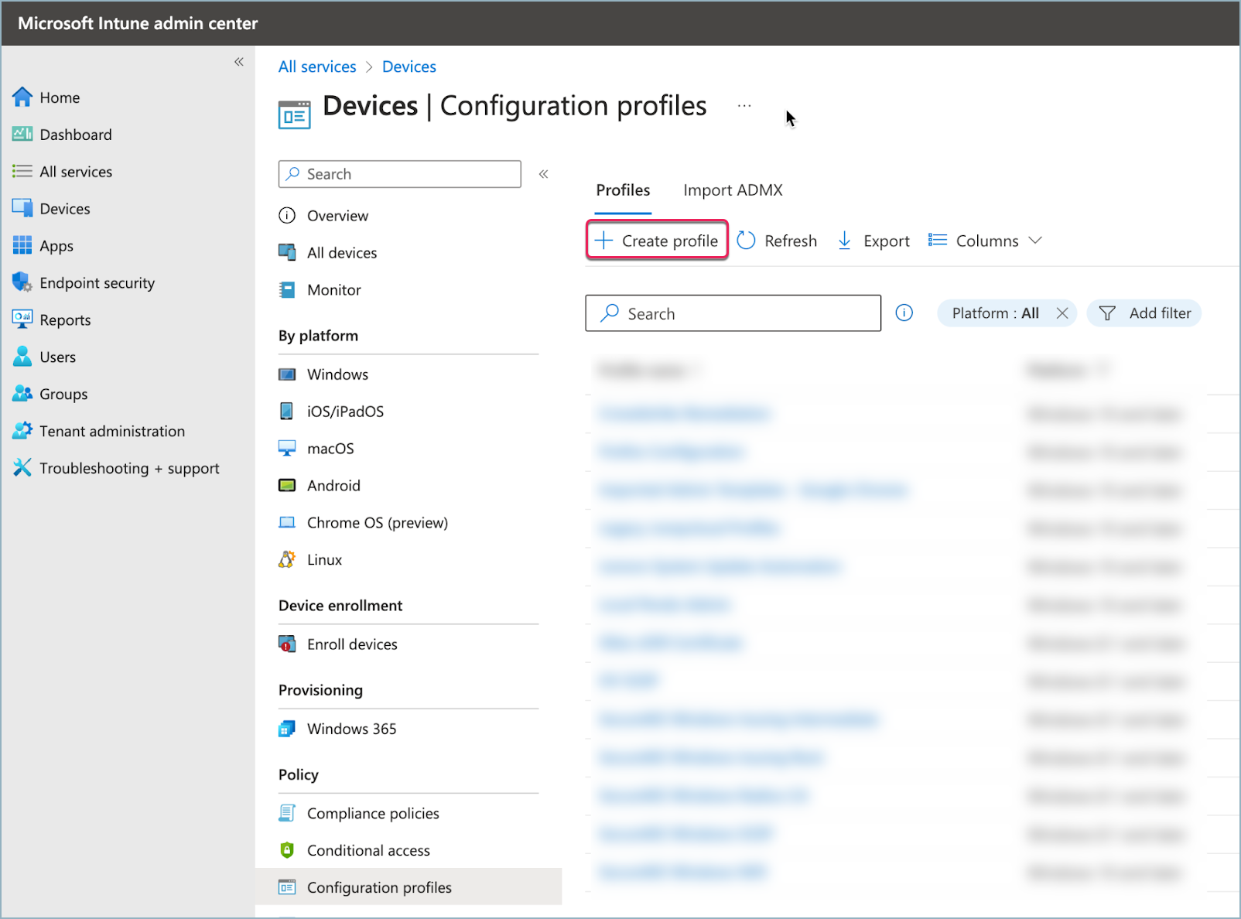1241x919 pixels.
Task: Open Troubleshooting + support tools icon
Action: tap(22, 468)
